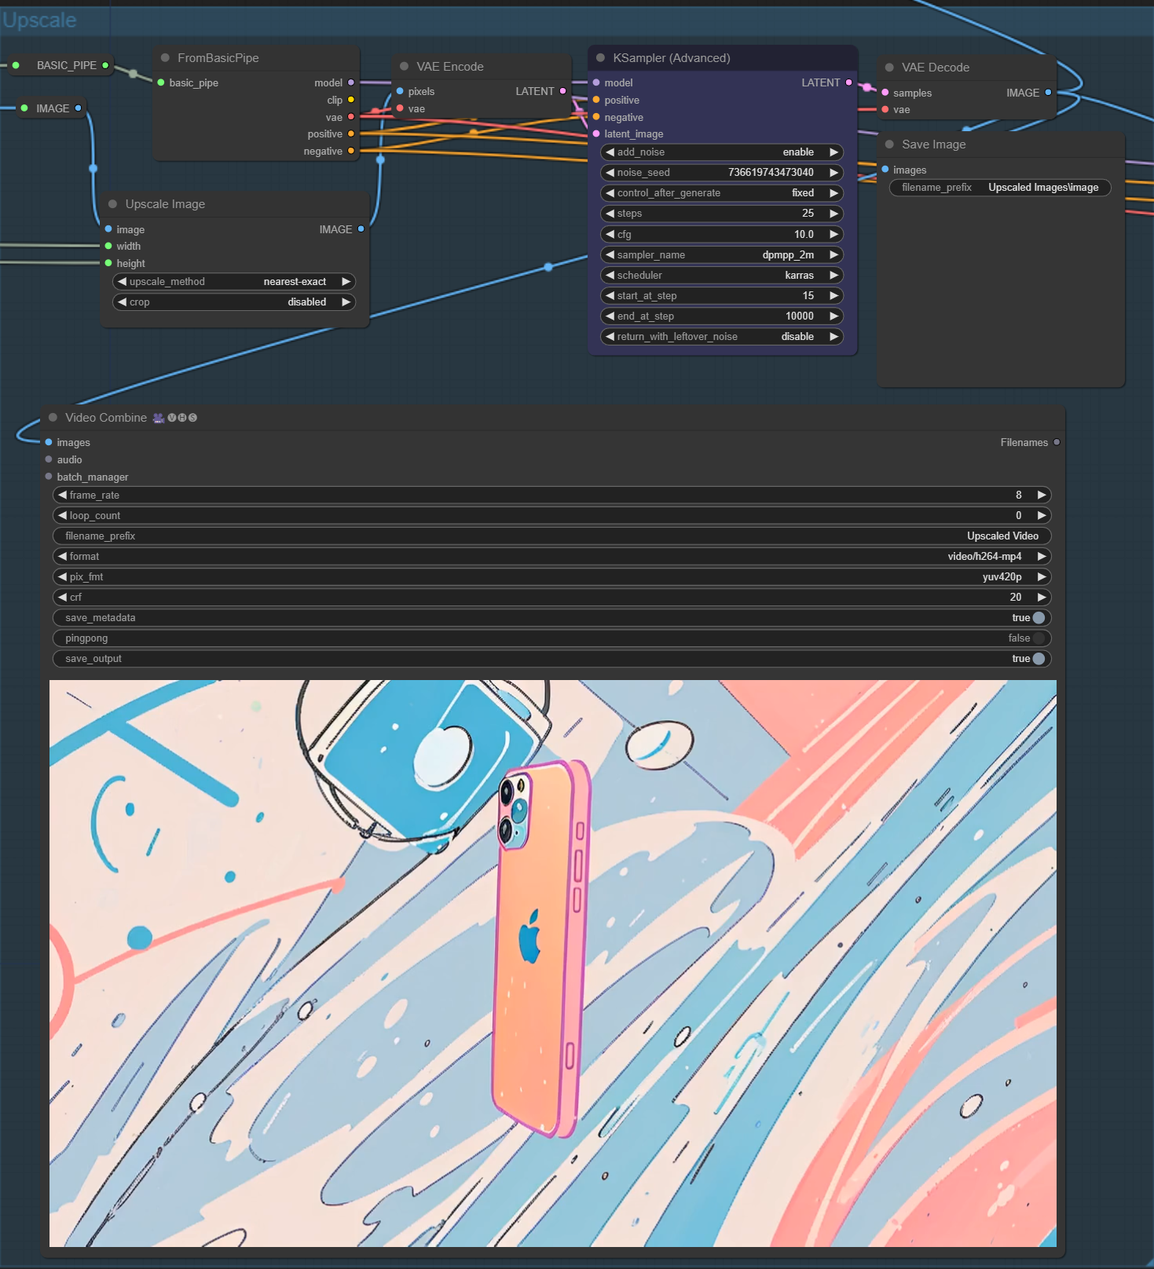The image size is (1154, 1269).
Task: Collapse the VAE Decode node title dot
Action: coord(889,68)
